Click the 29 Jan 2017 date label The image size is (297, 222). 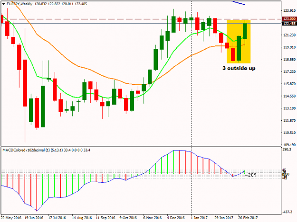[224, 218]
